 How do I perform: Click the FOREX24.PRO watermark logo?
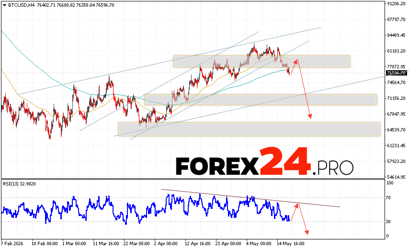pyautogui.click(x=264, y=162)
